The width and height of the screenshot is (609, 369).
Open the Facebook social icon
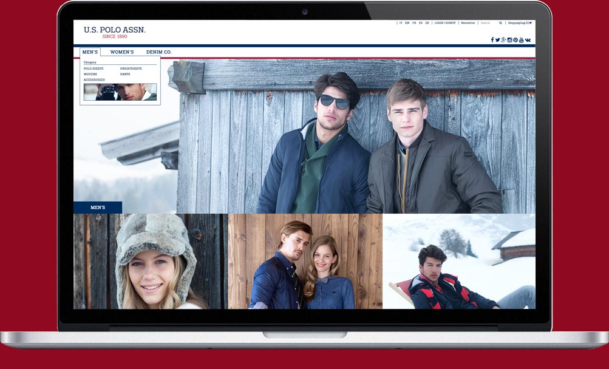pyautogui.click(x=492, y=40)
